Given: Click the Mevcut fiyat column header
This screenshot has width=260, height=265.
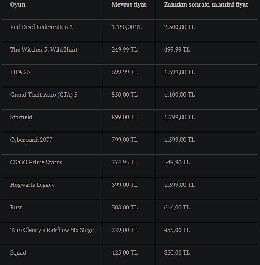Looking at the screenshot, I should tap(129, 4).
